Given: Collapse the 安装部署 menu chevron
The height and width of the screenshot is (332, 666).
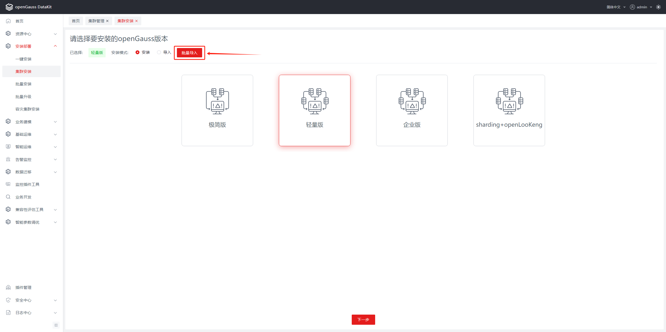Looking at the screenshot, I should pos(55,46).
